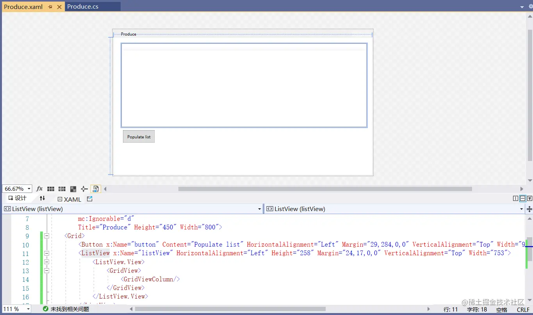This screenshot has height=315, width=533.
Task: Open the tab well settings gear
Action: click(x=530, y=6)
